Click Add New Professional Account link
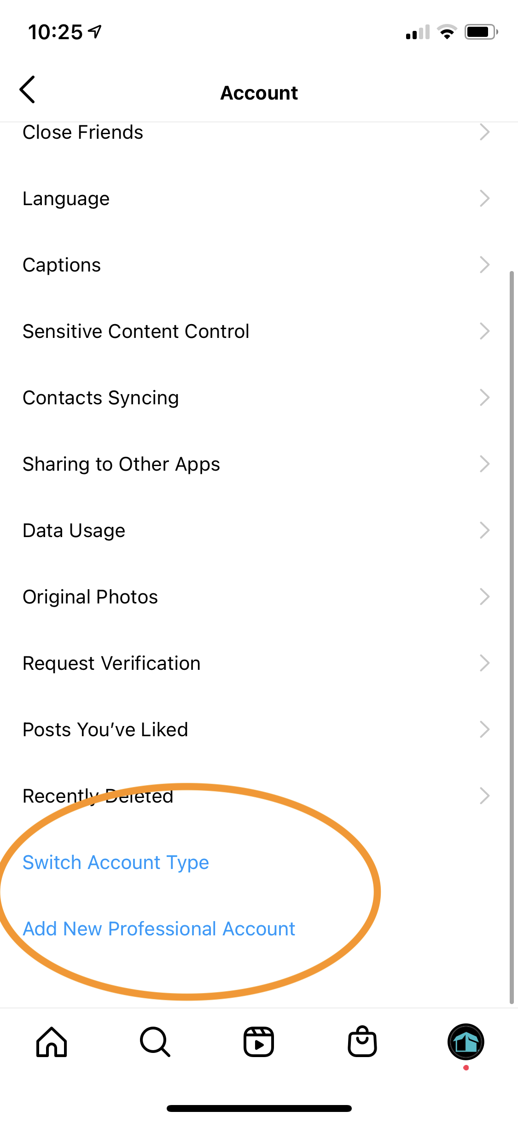This screenshot has height=1123, width=518. pyautogui.click(x=159, y=929)
